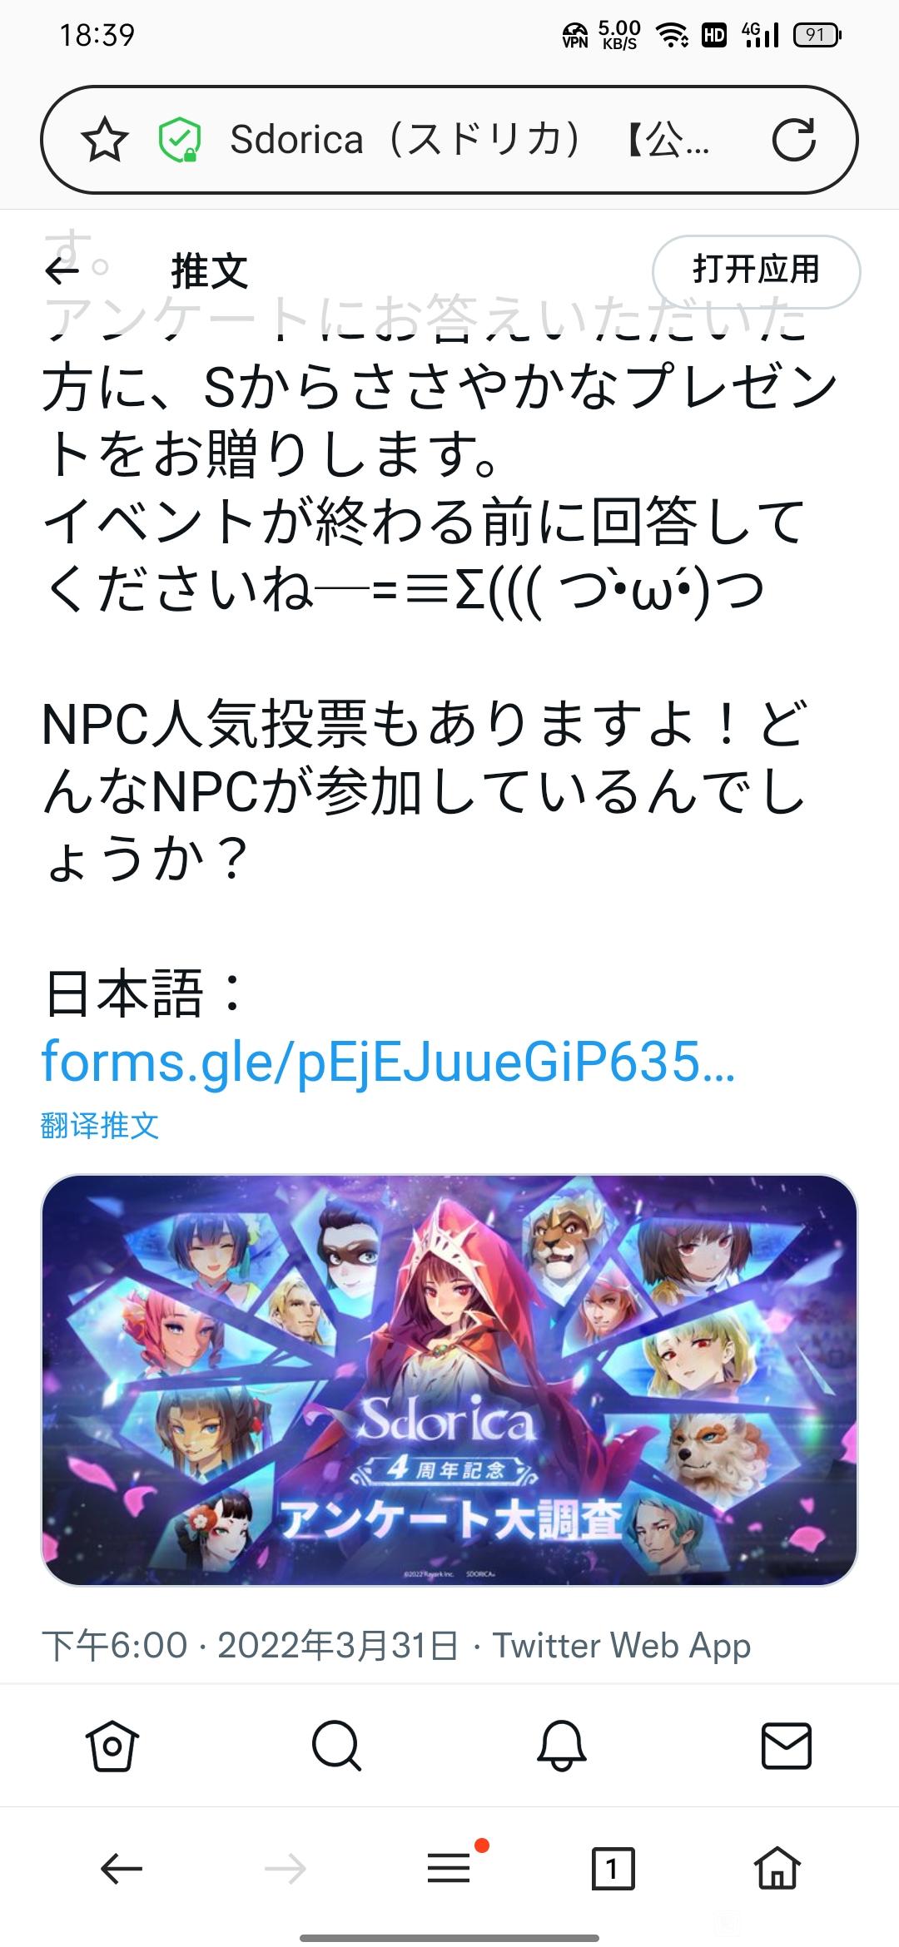This screenshot has height=1947, width=899.
Task: Click 翻译推文 to translate tweet
Action: point(100,1126)
